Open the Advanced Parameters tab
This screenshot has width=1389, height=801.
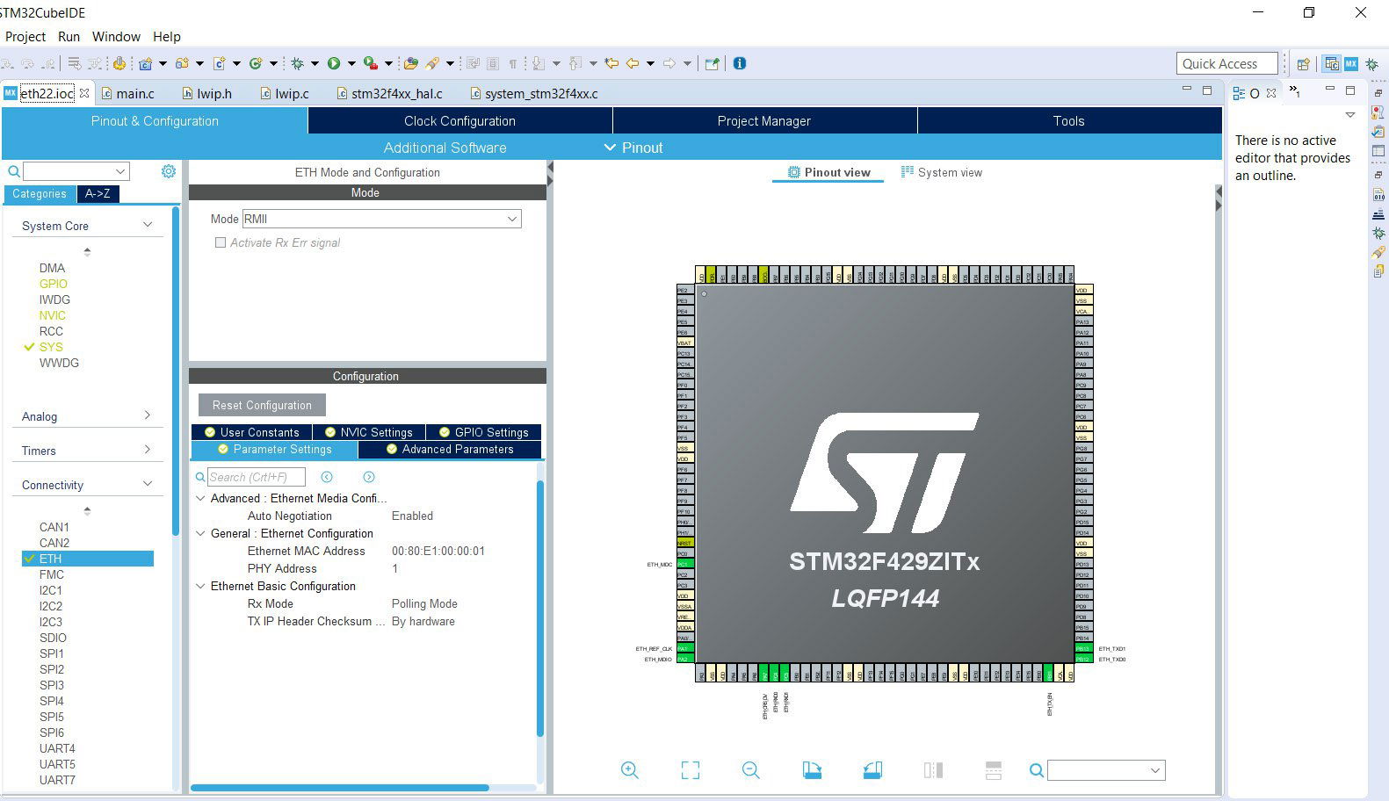[x=450, y=449]
